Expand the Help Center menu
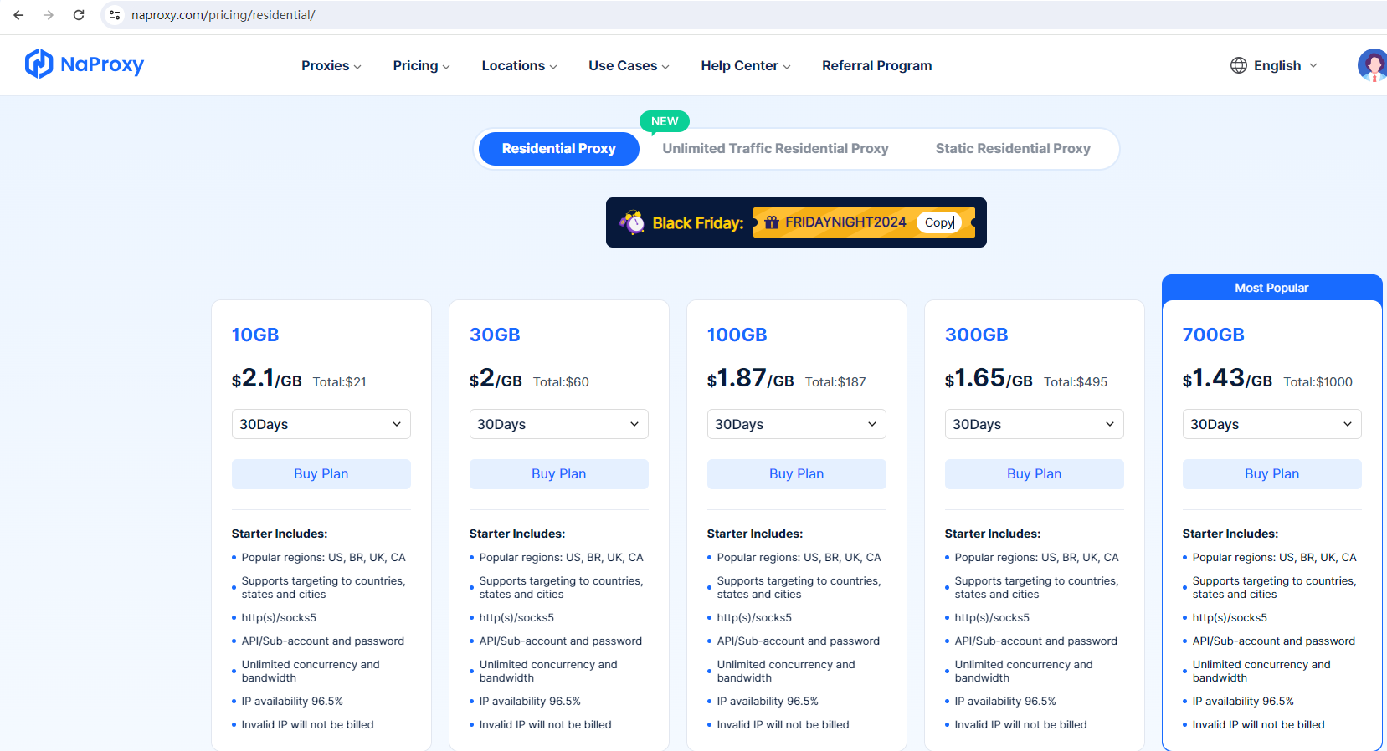1387x751 pixels. click(x=746, y=65)
